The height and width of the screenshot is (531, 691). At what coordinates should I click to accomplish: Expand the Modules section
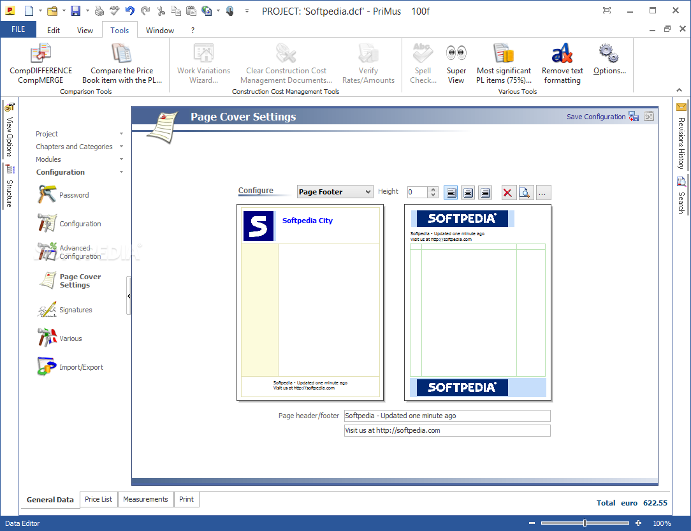(121, 159)
